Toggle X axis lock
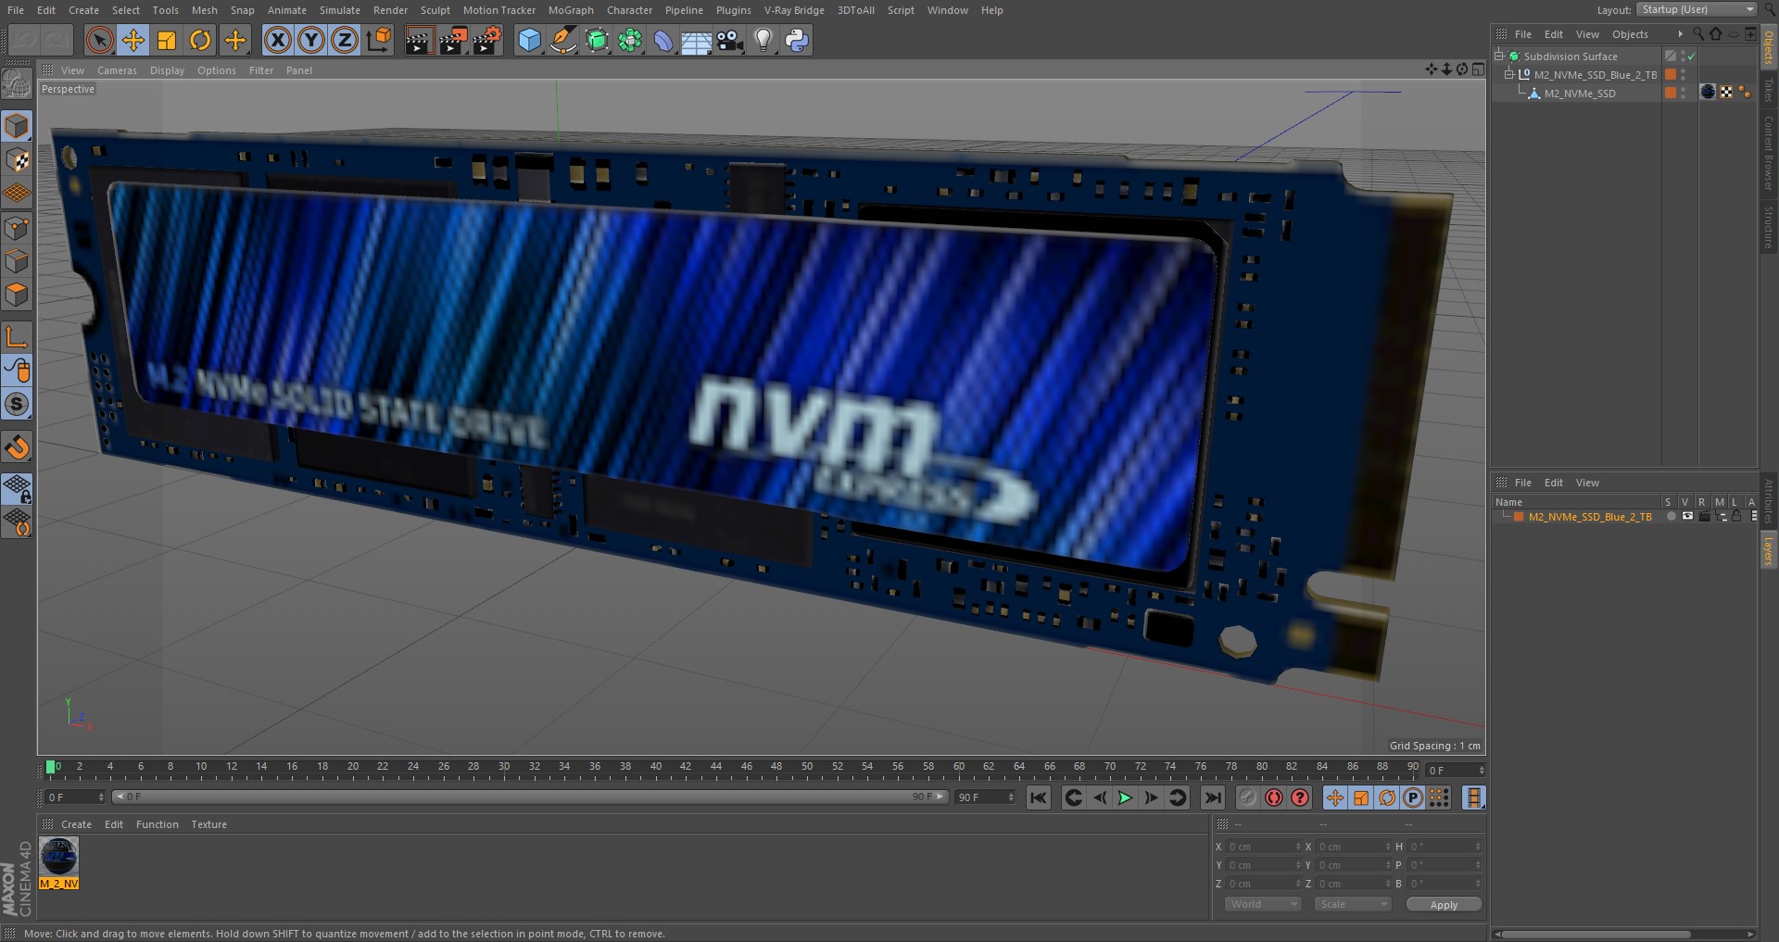Viewport: 1779px width, 942px height. coord(277,40)
